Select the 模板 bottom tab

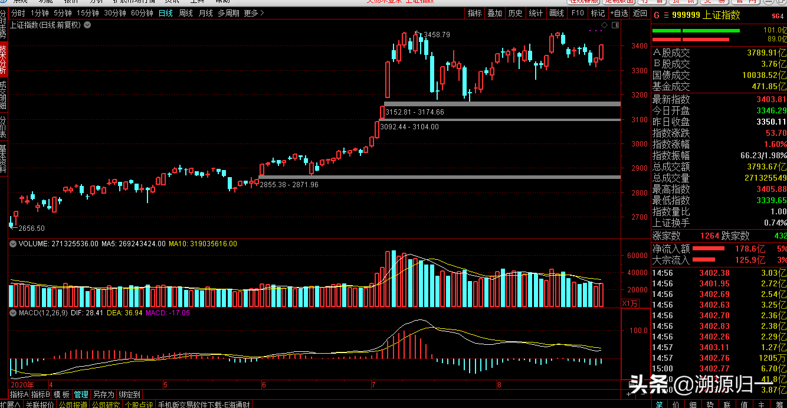click(61, 394)
